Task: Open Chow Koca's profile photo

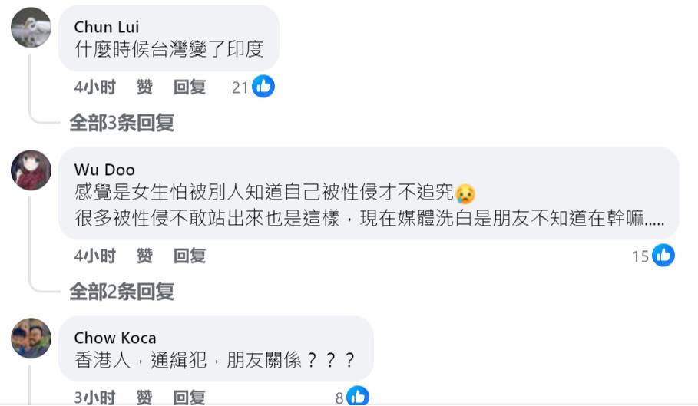Action: [31, 338]
